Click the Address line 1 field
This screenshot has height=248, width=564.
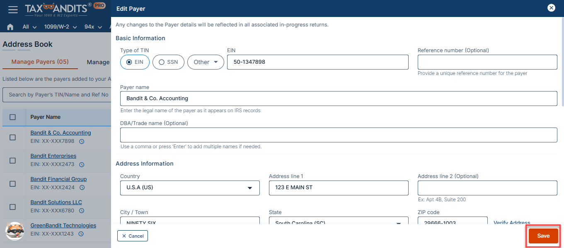(x=339, y=188)
